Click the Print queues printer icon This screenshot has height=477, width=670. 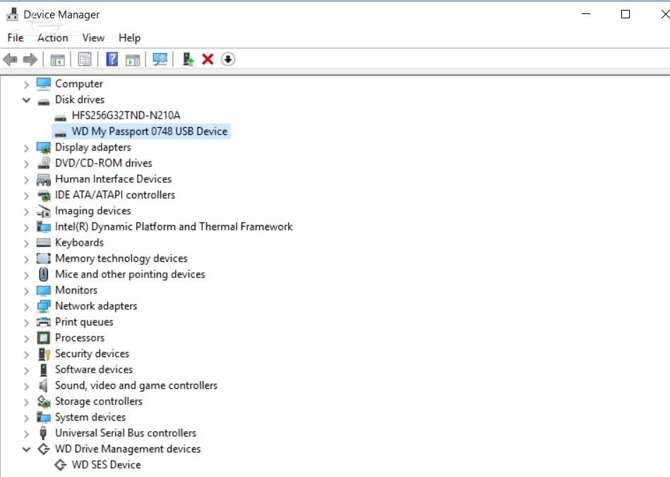(43, 322)
